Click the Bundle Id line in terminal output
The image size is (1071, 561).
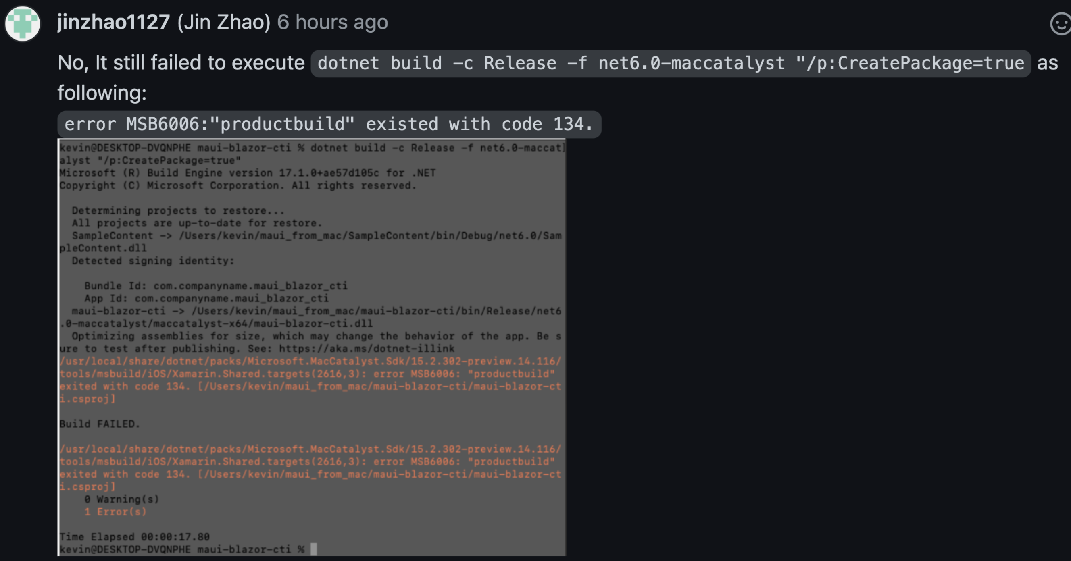pyautogui.click(x=216, y=285)
